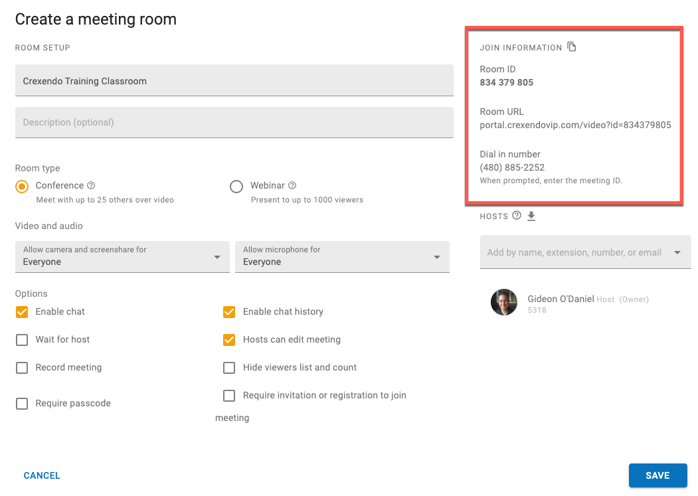Uncheck the Enable chat history option
This screenshot has width=698, height=496.
229,311
